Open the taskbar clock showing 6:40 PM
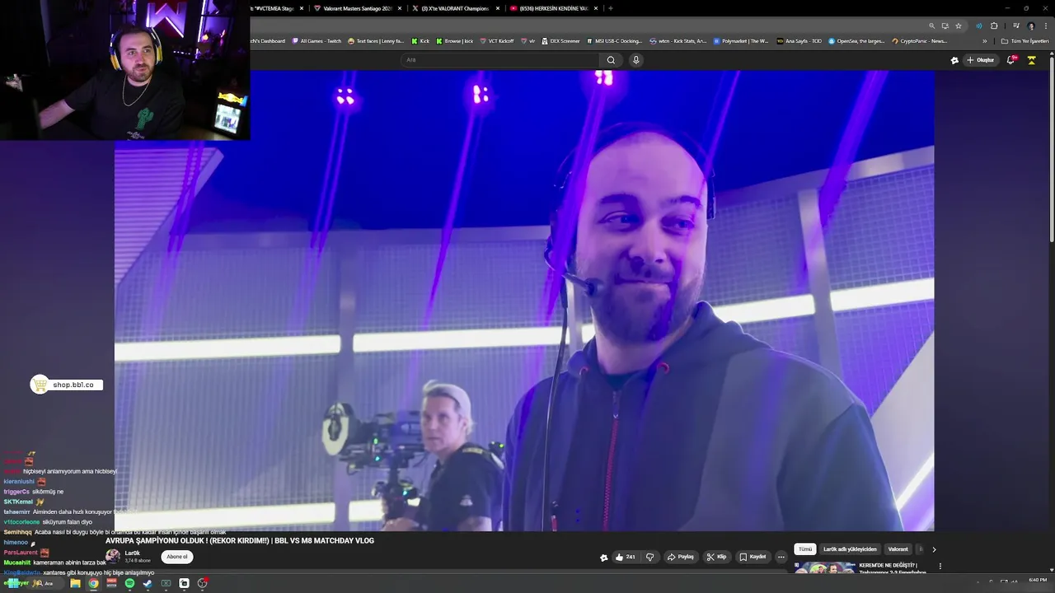 coord(1038,581)
